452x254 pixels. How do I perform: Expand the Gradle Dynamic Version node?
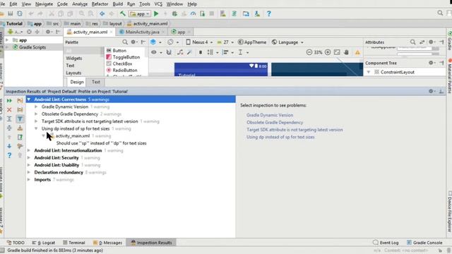click(36, 107)
